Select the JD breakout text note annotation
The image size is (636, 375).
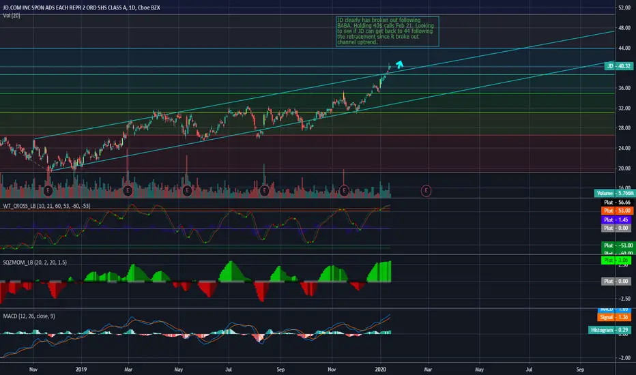388,31
